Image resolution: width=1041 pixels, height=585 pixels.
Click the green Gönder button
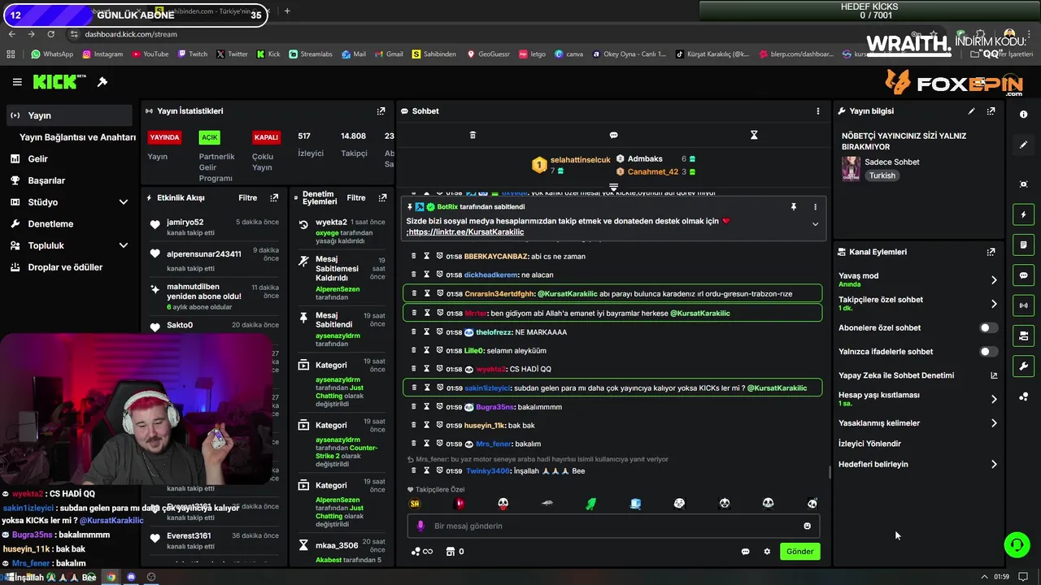click(799, 552)
